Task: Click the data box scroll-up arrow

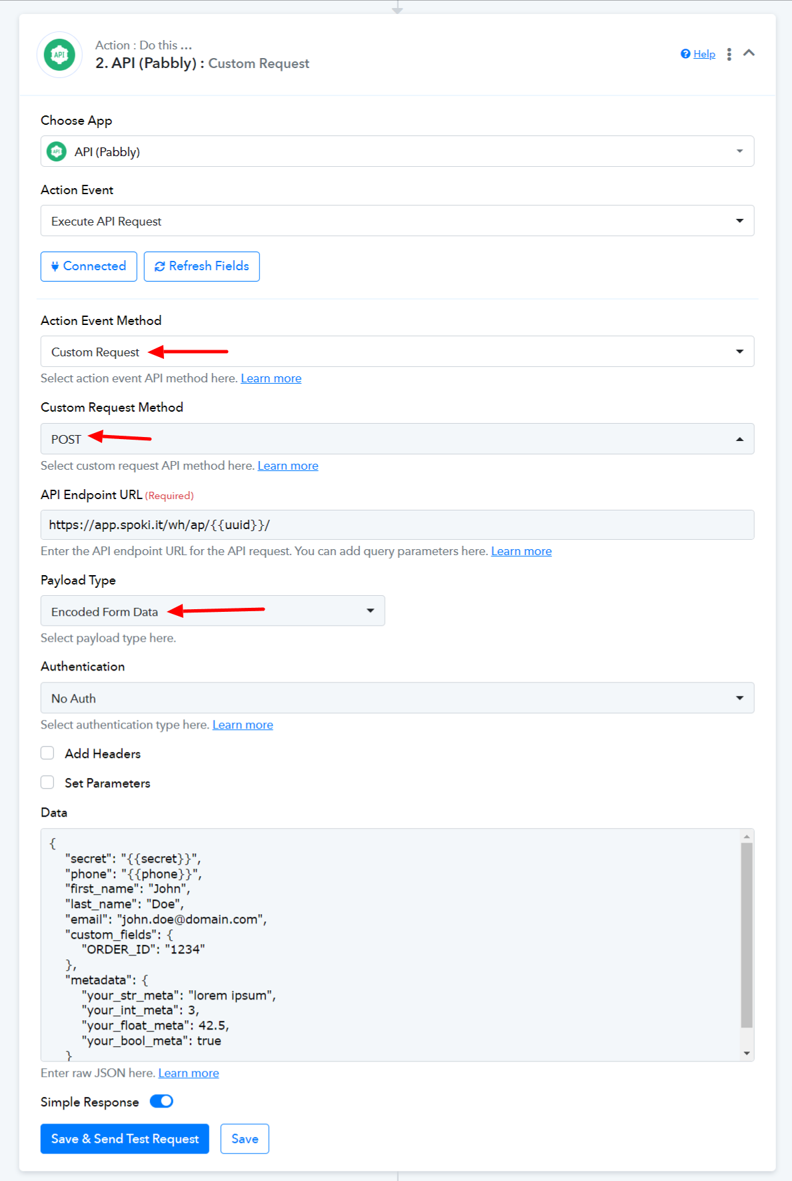Action: [747, 837]
